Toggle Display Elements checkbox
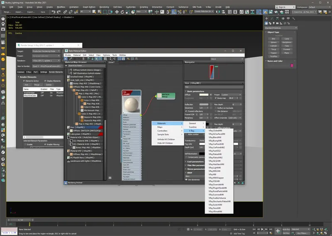The height and width of the screenshot is (236, 332). (x=45, y=81)
